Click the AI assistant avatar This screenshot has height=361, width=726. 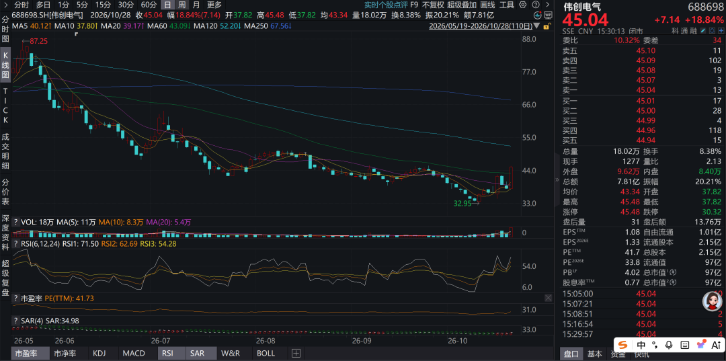(713, 301)
